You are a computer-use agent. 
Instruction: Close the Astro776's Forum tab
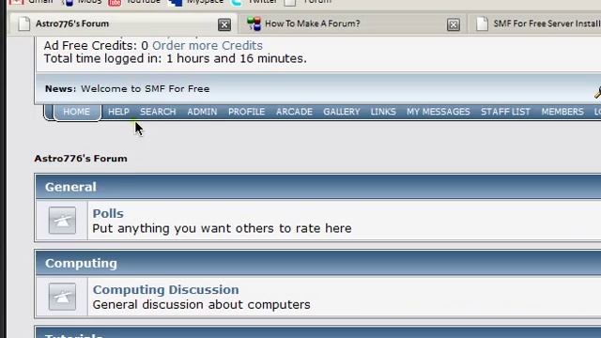tap(224, 25)
